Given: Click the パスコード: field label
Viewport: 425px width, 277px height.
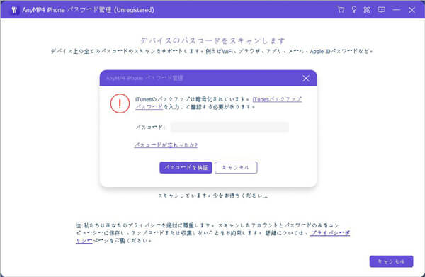Looking at the screenshot, I should point(150,127).
